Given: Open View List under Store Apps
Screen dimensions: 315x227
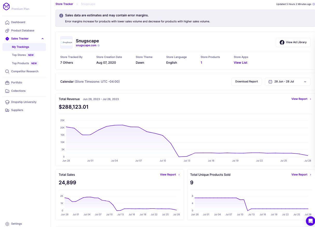Looking at the screenshot, I should pos(240,62).
